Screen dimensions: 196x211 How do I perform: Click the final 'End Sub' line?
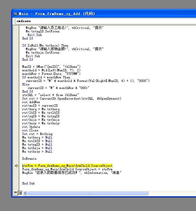[x=28, y=183]
